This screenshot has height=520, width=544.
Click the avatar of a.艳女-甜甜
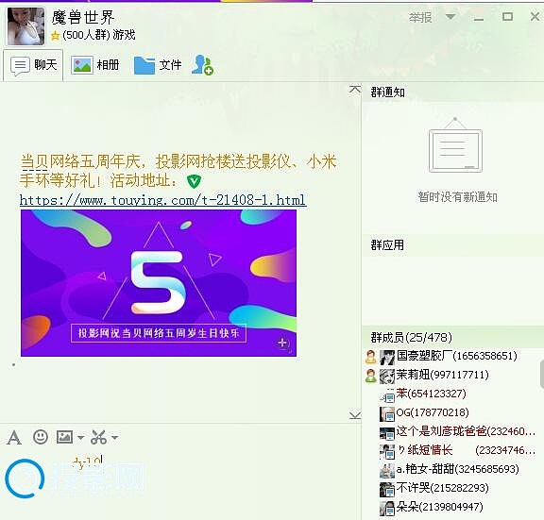387,471
